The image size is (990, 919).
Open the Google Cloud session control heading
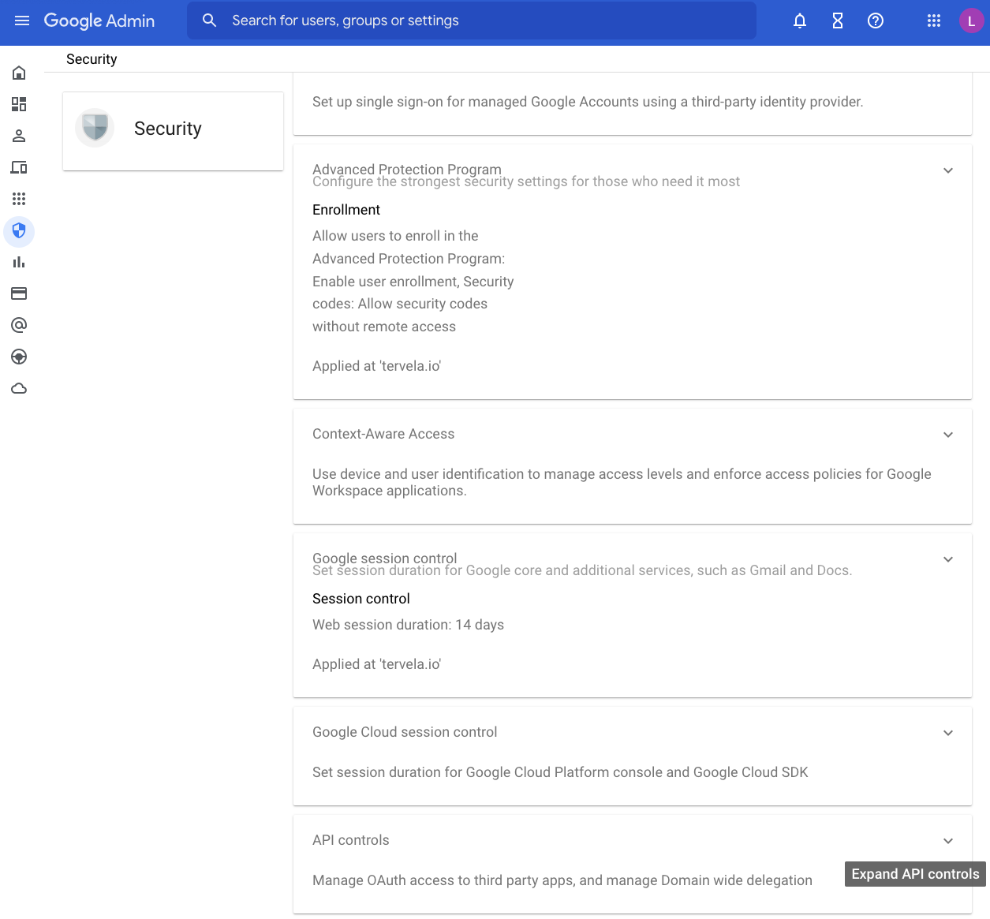405,732
